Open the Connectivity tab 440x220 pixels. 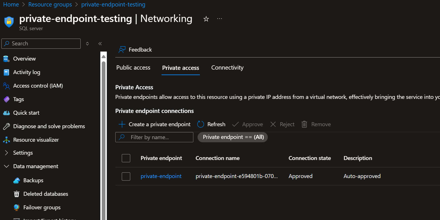[227, 68]
